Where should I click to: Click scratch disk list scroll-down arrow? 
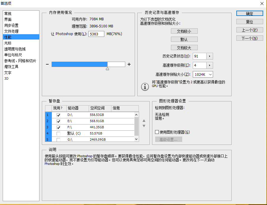point(136,139)
